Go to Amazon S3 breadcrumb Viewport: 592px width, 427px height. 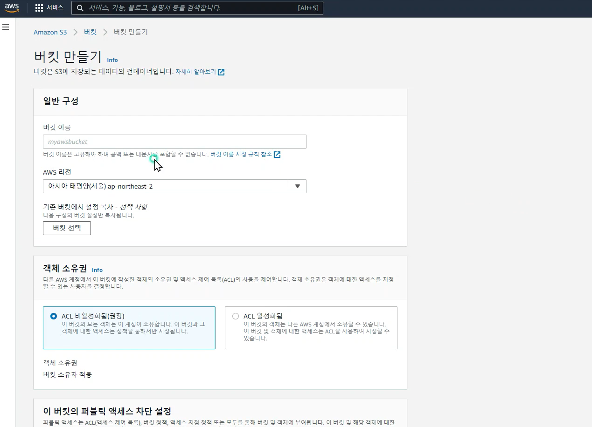click(x=50, y=32)
